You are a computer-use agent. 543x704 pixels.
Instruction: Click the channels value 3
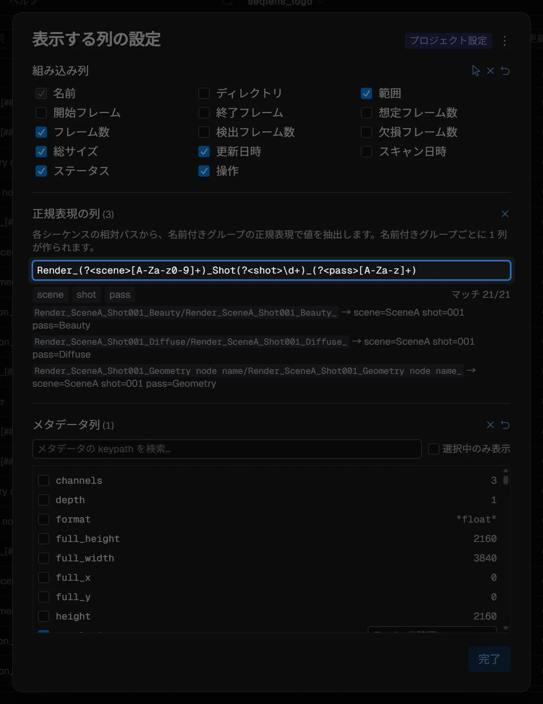click(x=494, y=481)
